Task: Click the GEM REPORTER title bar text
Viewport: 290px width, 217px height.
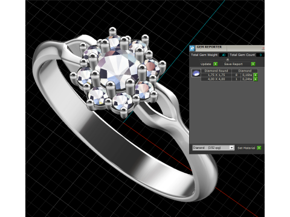Action: 209,47
